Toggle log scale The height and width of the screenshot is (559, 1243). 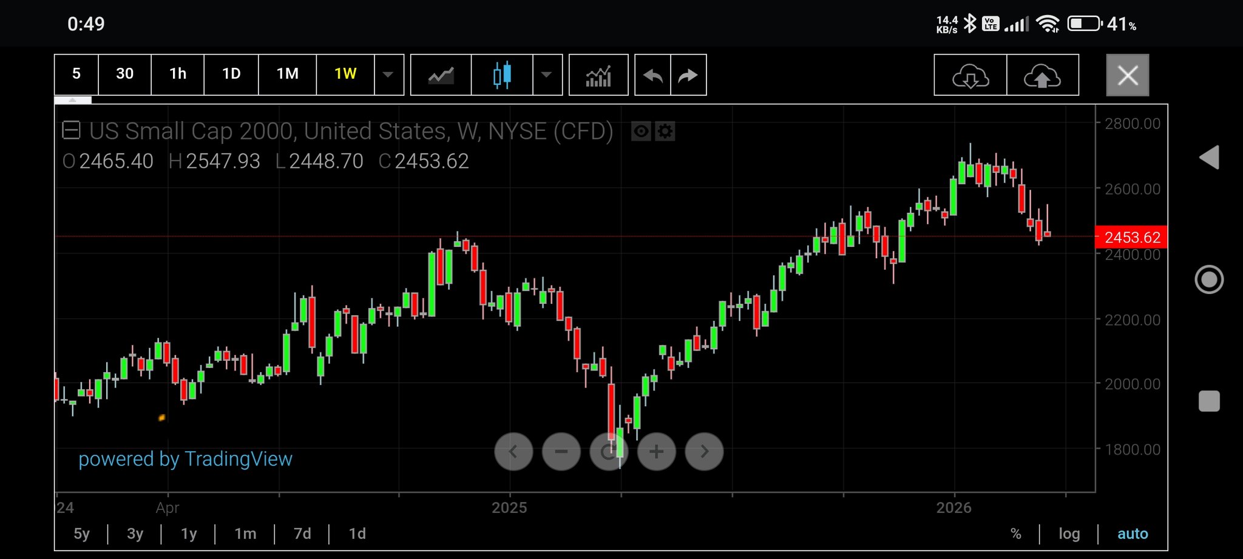click(x=1069, y=534)
